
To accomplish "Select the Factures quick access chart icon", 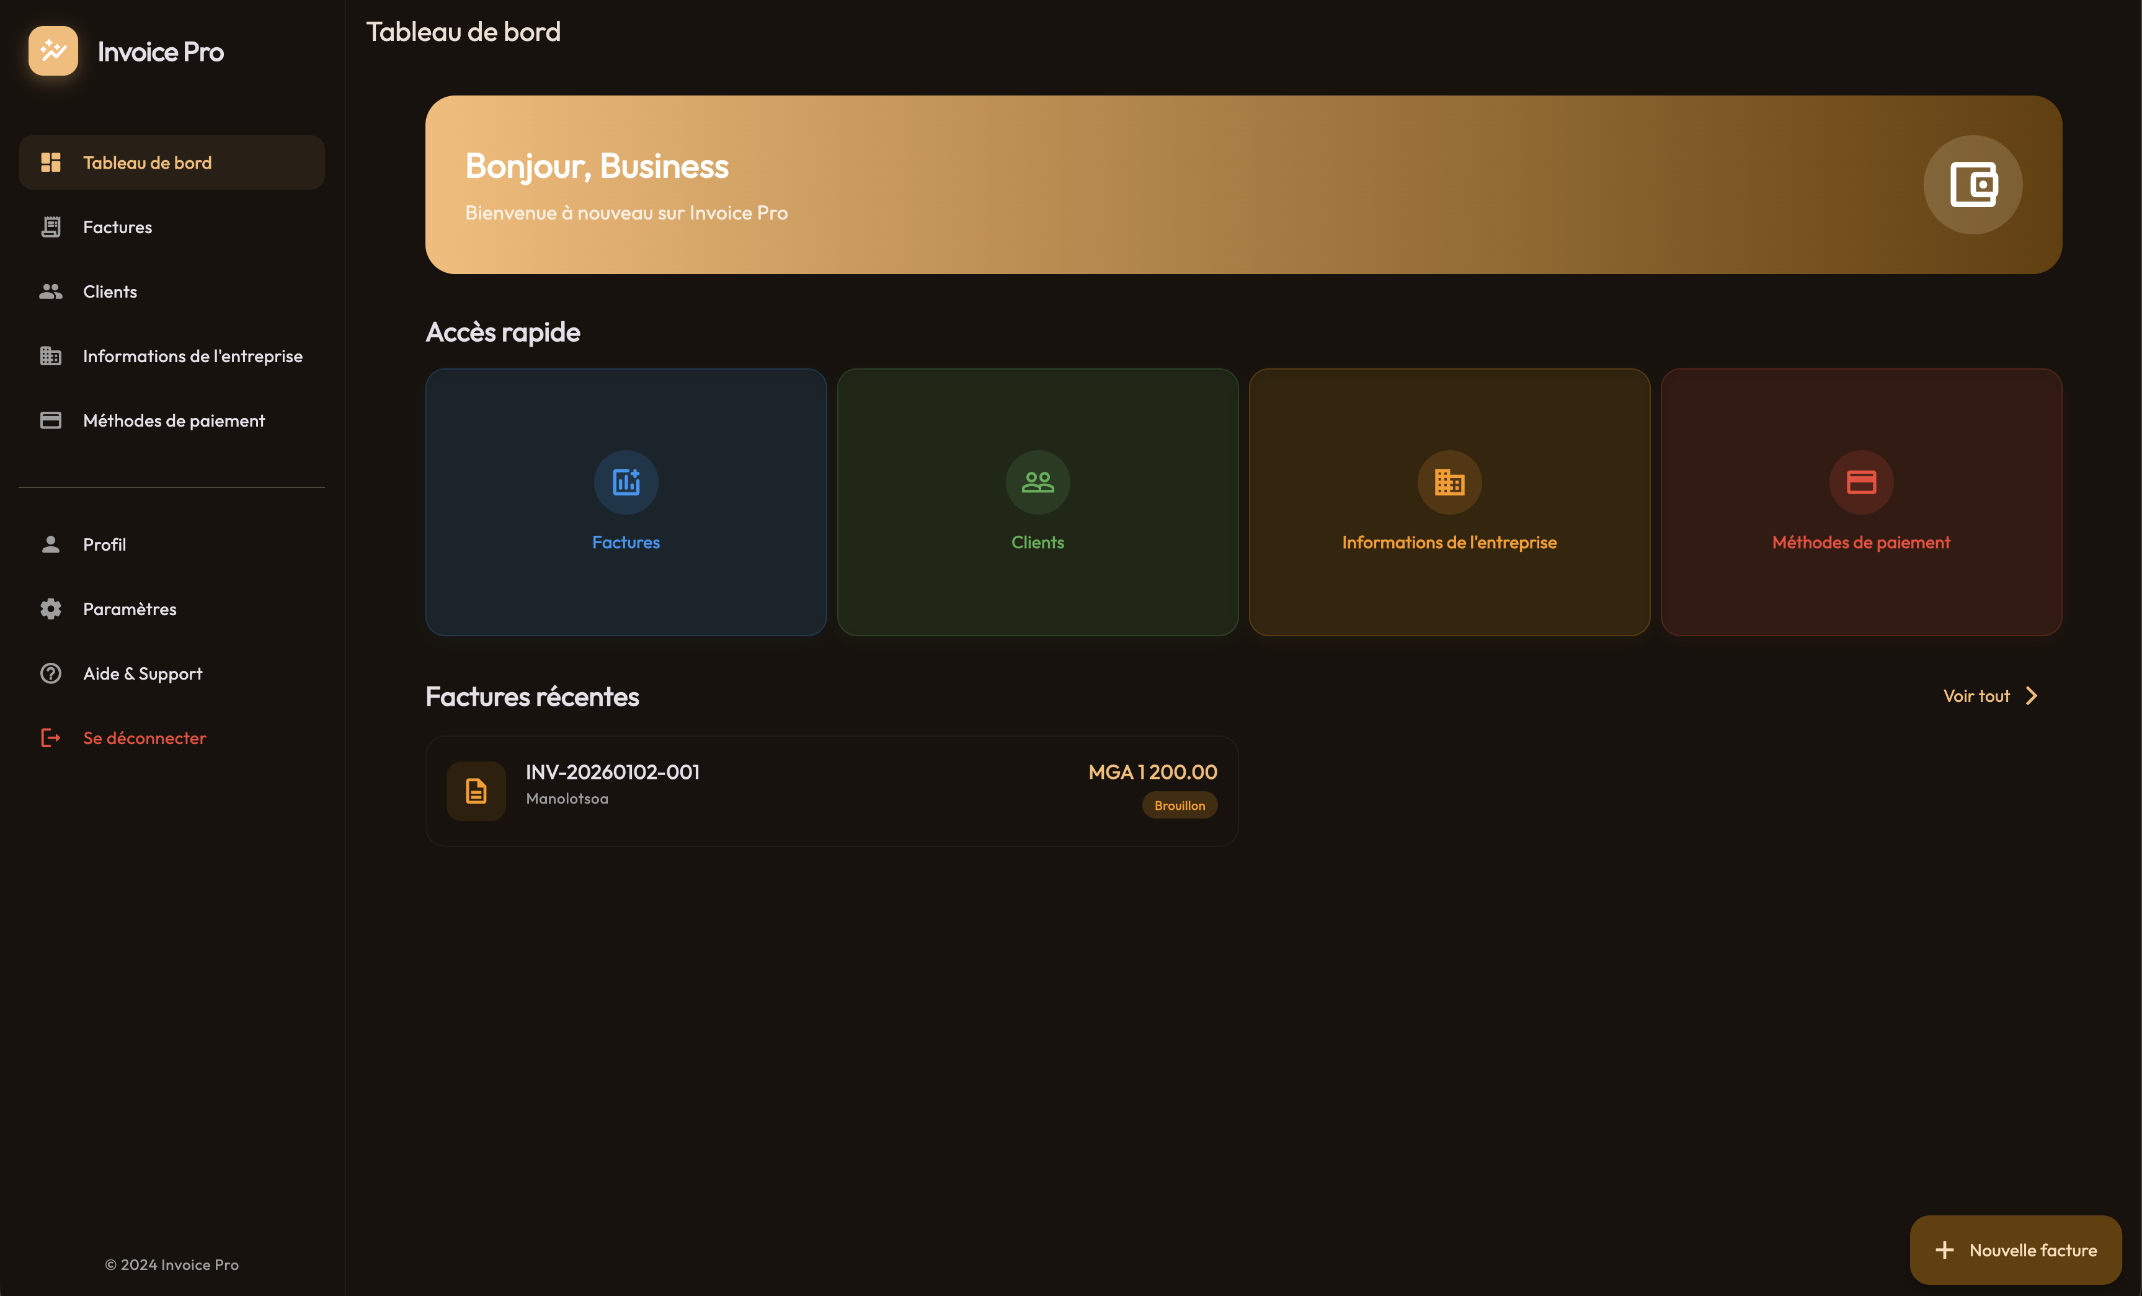I will click(626, 482).
